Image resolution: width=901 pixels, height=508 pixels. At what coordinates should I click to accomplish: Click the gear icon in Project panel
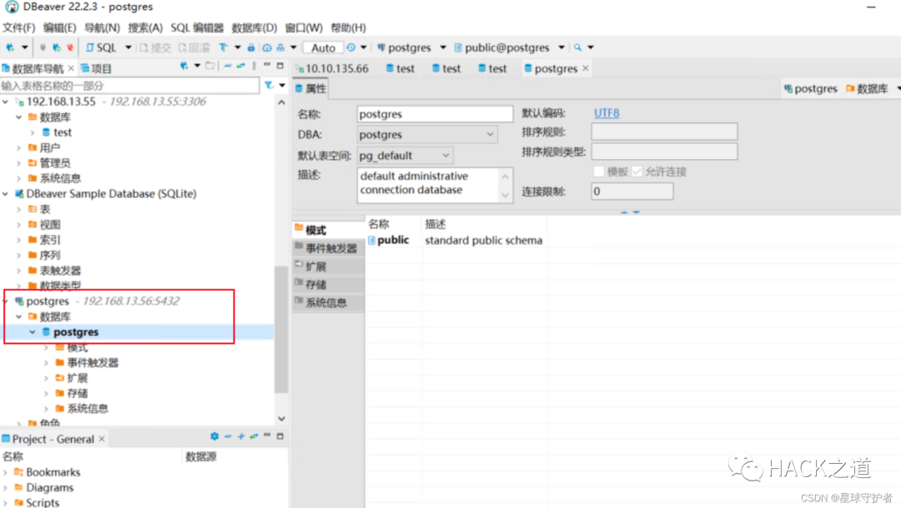point(214,436)
